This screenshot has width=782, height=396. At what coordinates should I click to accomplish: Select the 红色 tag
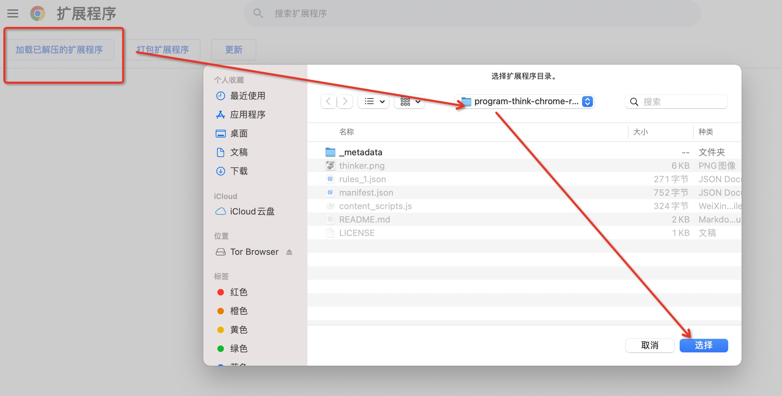point(239,292)
